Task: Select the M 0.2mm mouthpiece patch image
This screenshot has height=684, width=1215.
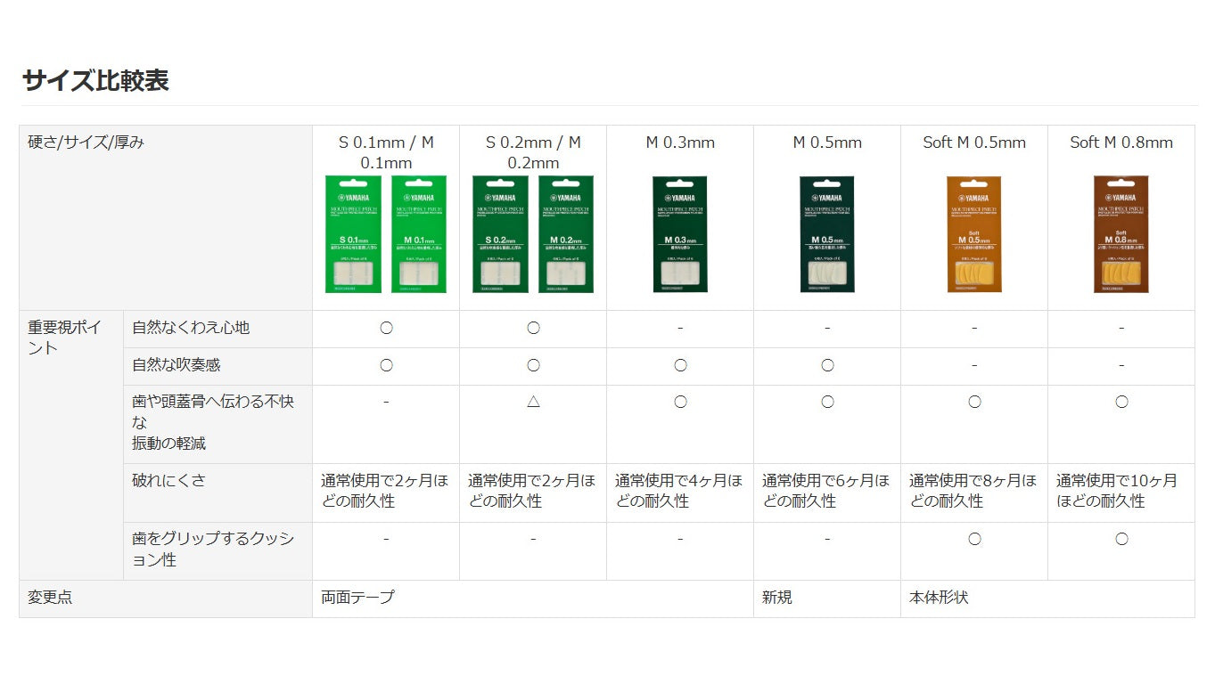Action: 566,234
